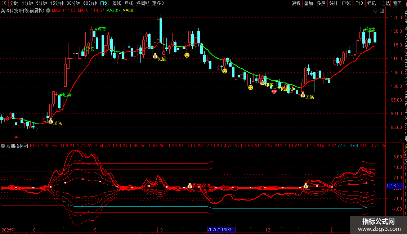Click the MA10: 114.57 indicator label
407x234 pixels.
[x=91, y=11]
